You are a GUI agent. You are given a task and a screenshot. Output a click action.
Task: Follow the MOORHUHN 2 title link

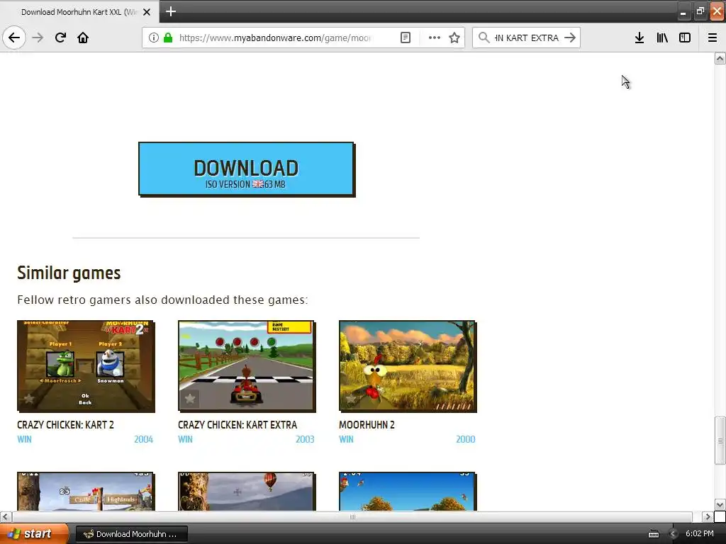click(x=367, y=425)
